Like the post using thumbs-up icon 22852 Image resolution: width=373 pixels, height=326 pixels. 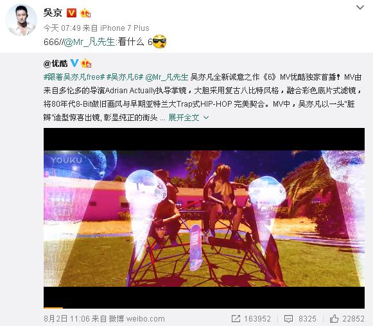coord(334,319)
